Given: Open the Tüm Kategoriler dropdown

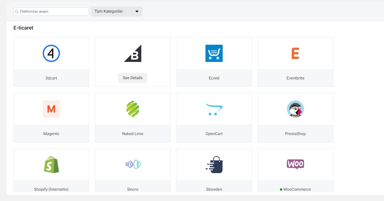Looking at the screenshot, I should click(117, 11).
